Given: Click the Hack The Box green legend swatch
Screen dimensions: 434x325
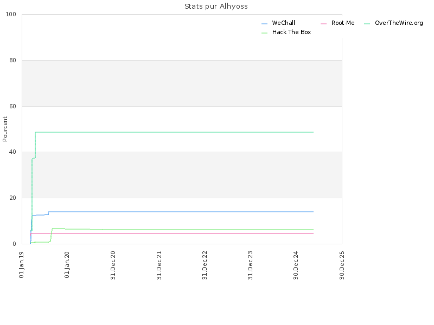Looking at the screenshot, I should 264,33.
